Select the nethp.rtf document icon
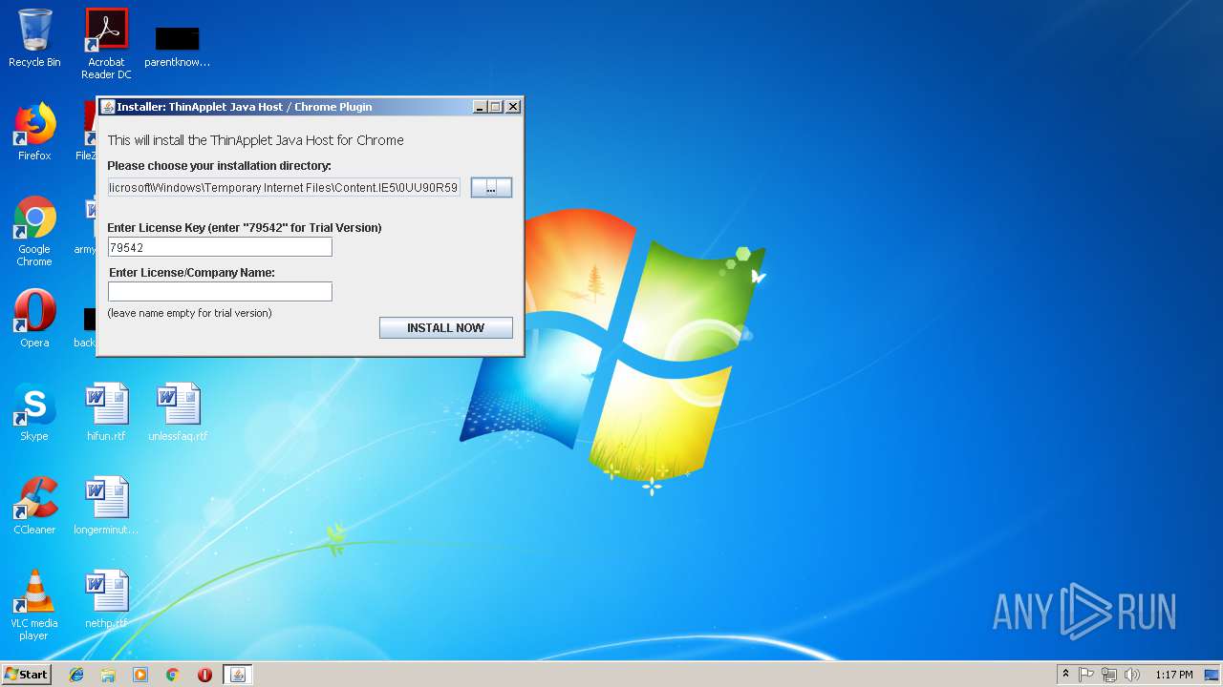1223x687 pixels. point(106,599)
